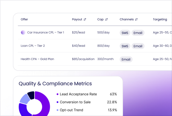Click the light-blue Opt-out Trend legend dot

[x=58, y=110]
